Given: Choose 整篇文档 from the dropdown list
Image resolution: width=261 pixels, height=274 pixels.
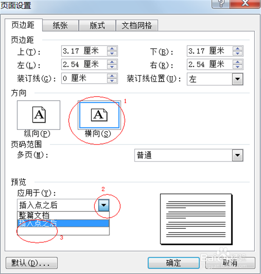Looking at the screenshot, I should point(63,216).
